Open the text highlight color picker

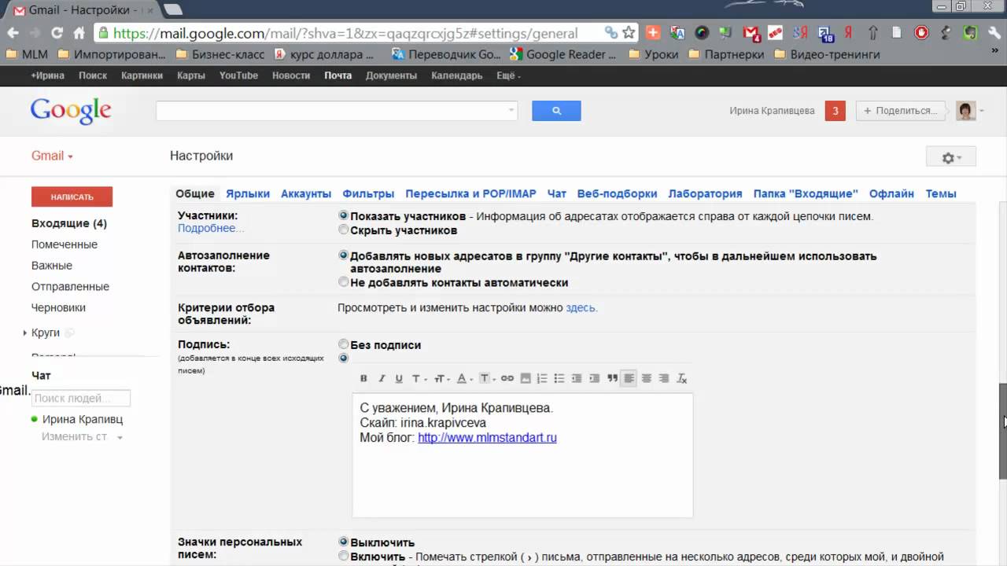[487, 378]
